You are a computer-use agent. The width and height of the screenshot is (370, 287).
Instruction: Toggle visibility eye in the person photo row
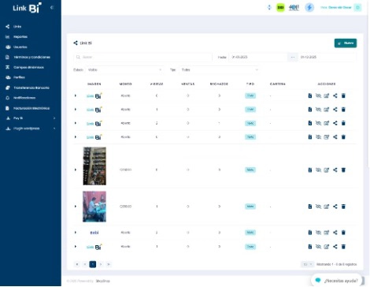click(x=318, y=207)
